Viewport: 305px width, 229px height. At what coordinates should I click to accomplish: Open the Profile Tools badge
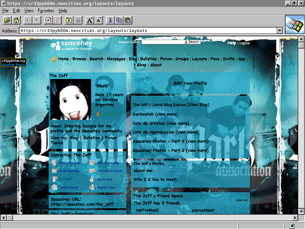coord(13,63)
